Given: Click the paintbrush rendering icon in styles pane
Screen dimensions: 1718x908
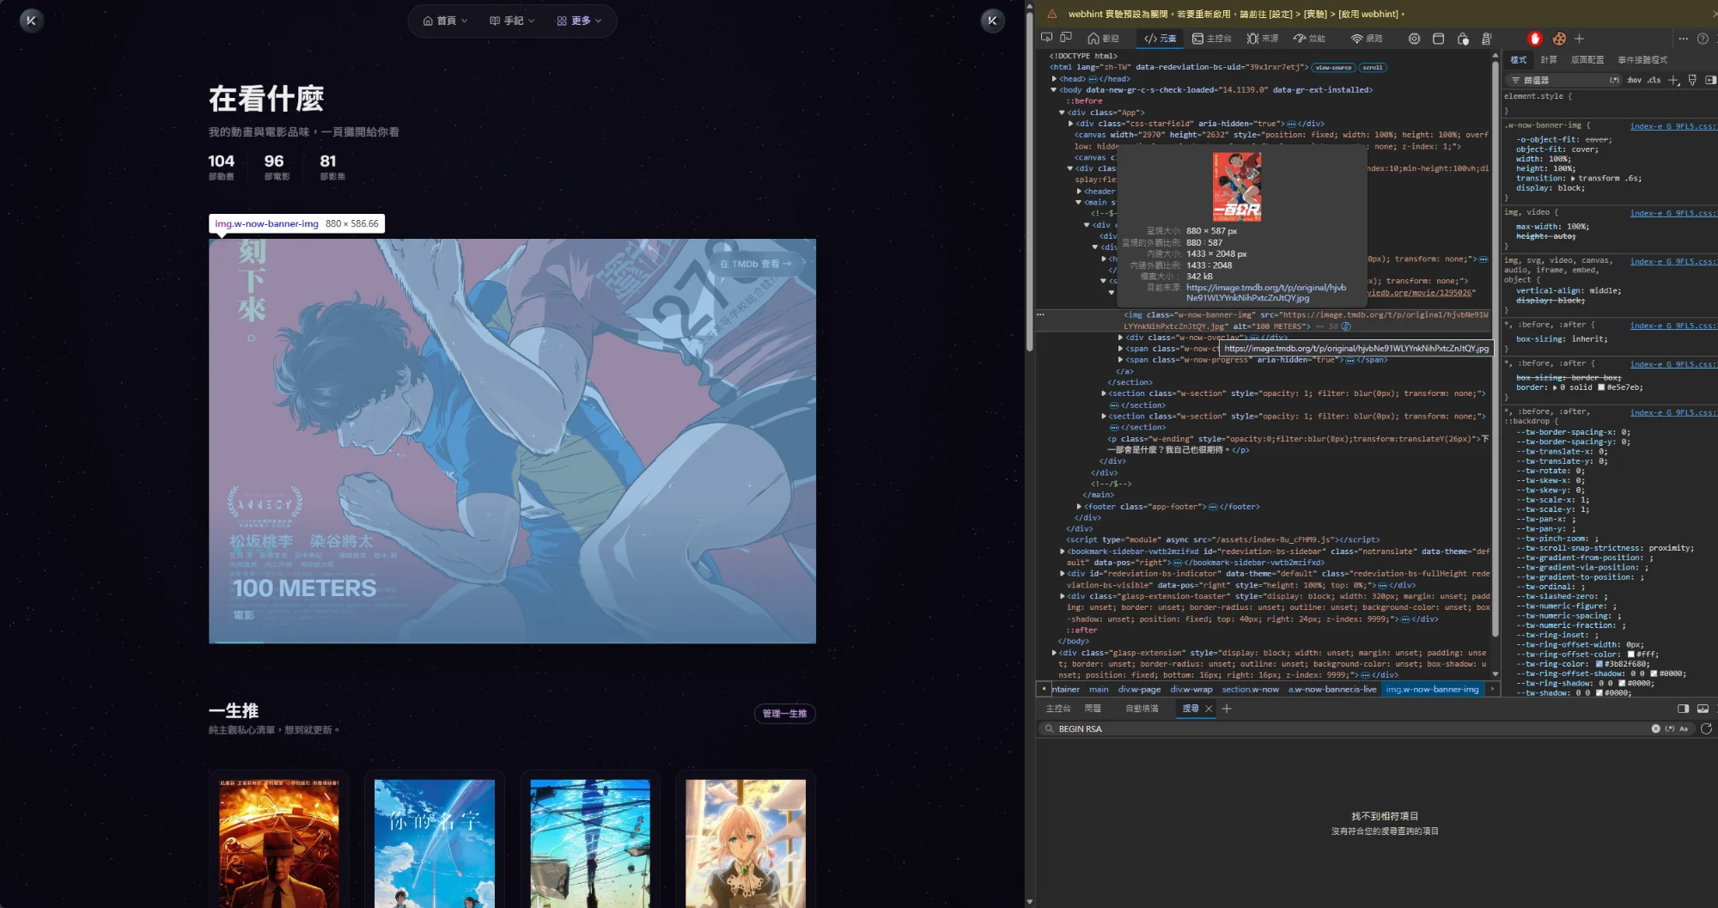Looking at the screenshot, I should click(1692, 80).
